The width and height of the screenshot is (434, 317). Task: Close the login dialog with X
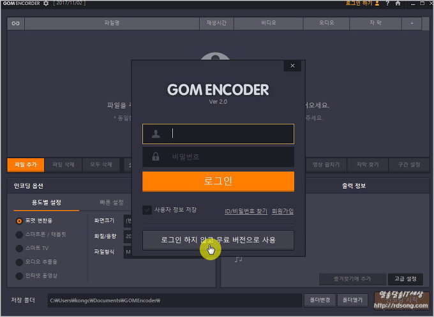coord(292,66)
